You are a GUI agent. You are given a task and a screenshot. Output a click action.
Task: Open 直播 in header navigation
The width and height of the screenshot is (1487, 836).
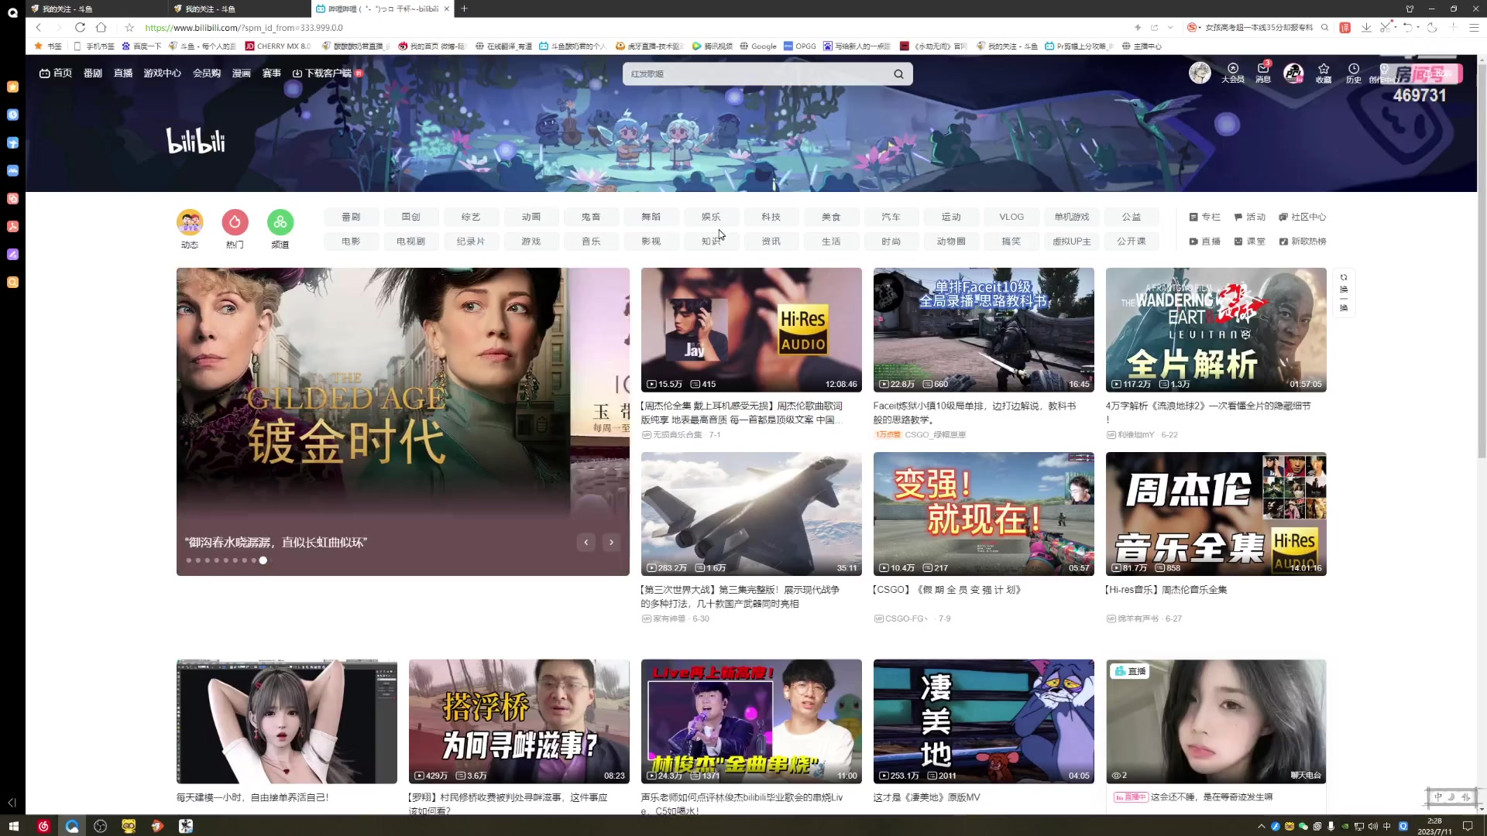pyautogui.click(x=123, y=73)
